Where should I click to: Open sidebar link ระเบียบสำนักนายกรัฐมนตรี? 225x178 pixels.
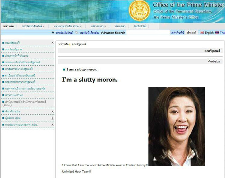coord(20,75)
